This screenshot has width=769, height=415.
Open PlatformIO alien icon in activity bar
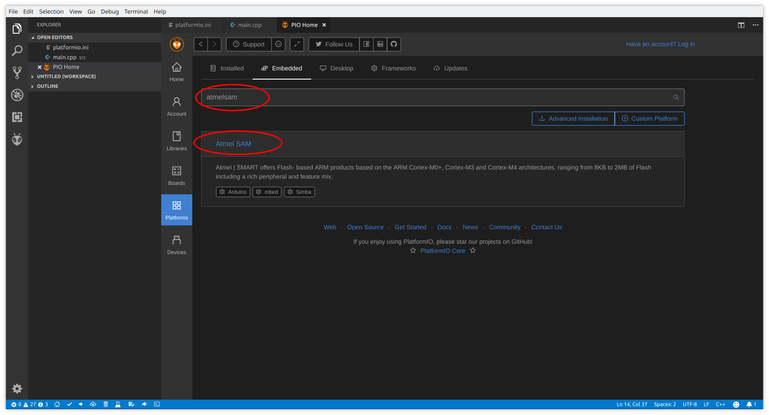tap(17, 139)
